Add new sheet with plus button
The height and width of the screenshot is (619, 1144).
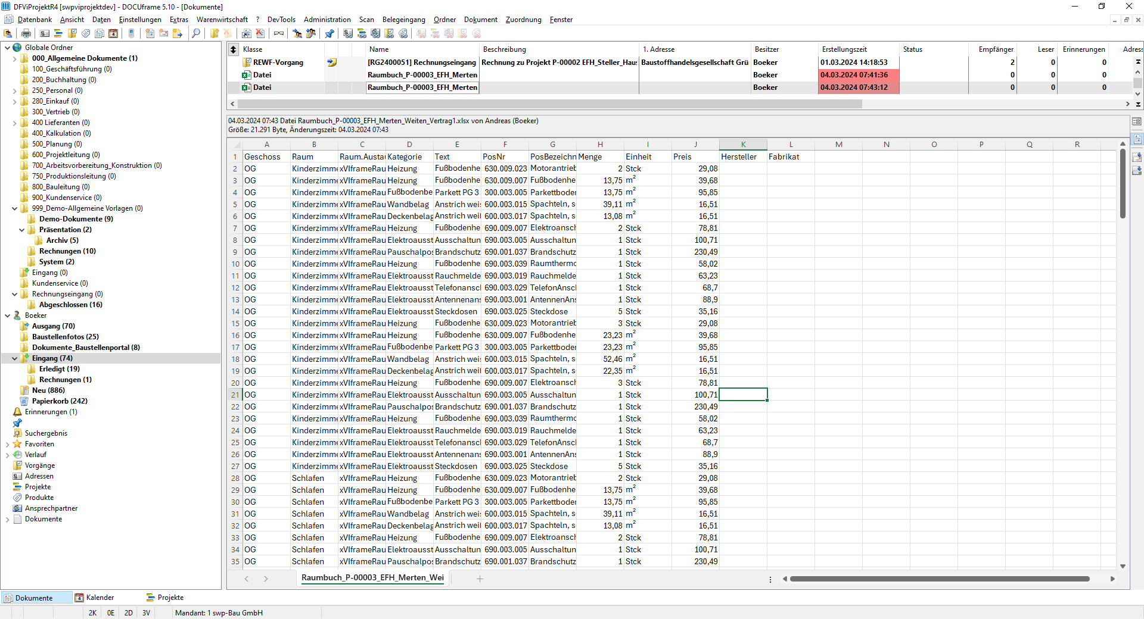point(480,579)
